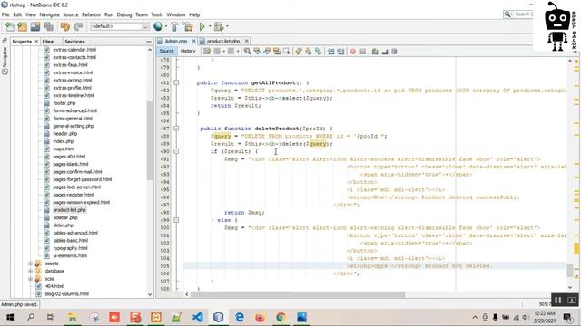Switch to product-list.php editor tab
The height and width of the screenshot is (326, 581).
(x=223, y=41)
